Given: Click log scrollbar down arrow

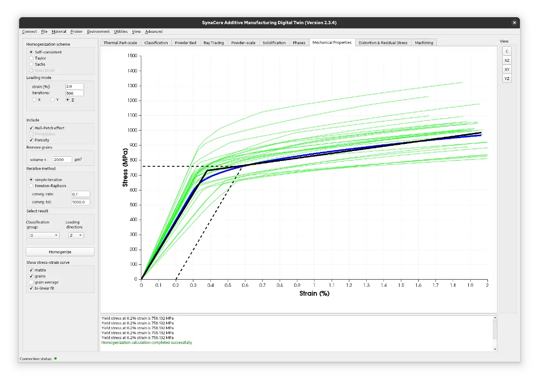Looking at the screenshot, I should pos(495,349).
